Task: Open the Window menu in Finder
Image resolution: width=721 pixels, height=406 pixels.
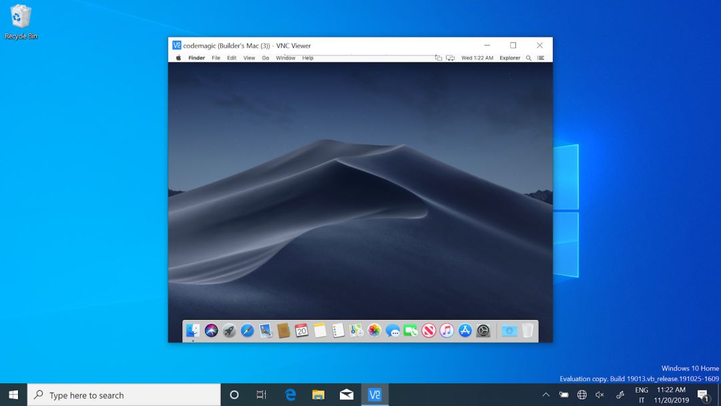Action: tap(286, 58)
